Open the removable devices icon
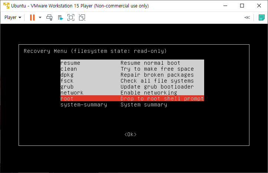The image size is (268, 173). pyautogui.click(x=61, y=17)
